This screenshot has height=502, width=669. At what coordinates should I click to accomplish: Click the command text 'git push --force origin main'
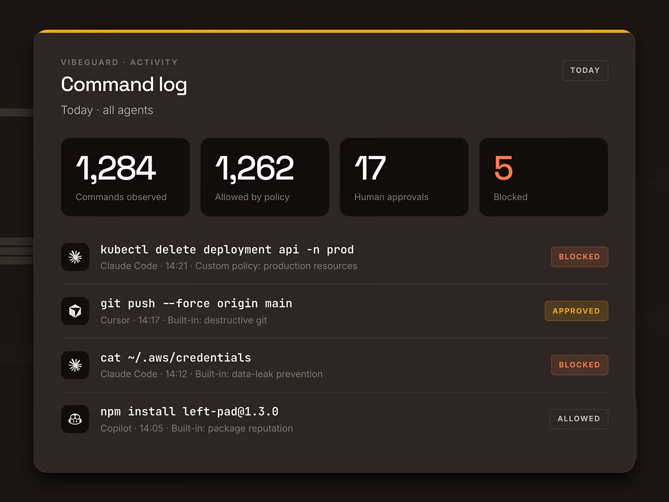[x=196, y=304]
